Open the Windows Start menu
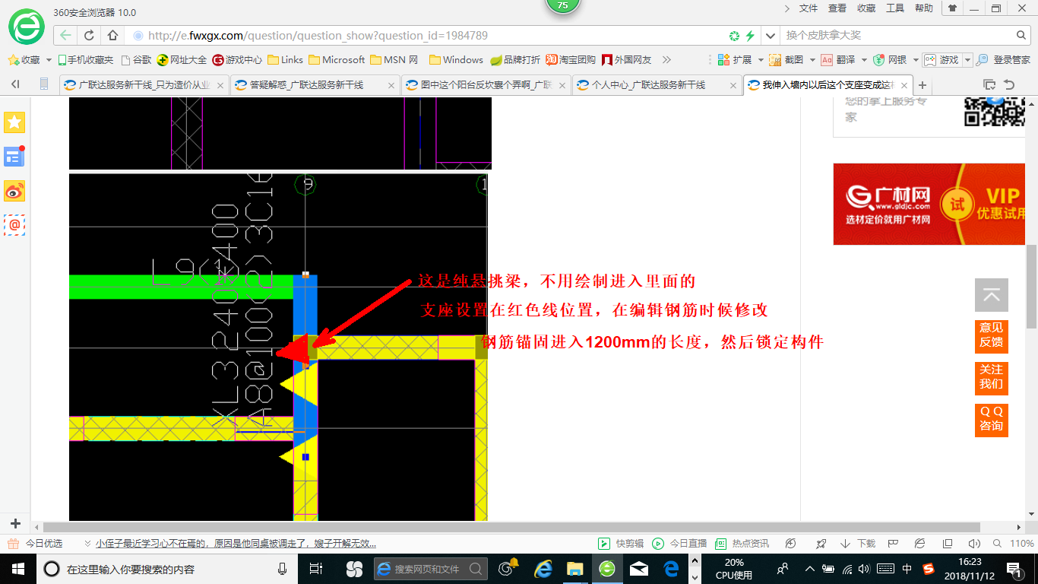Viewport: 1038px width, 584px height. click(18, 569)
